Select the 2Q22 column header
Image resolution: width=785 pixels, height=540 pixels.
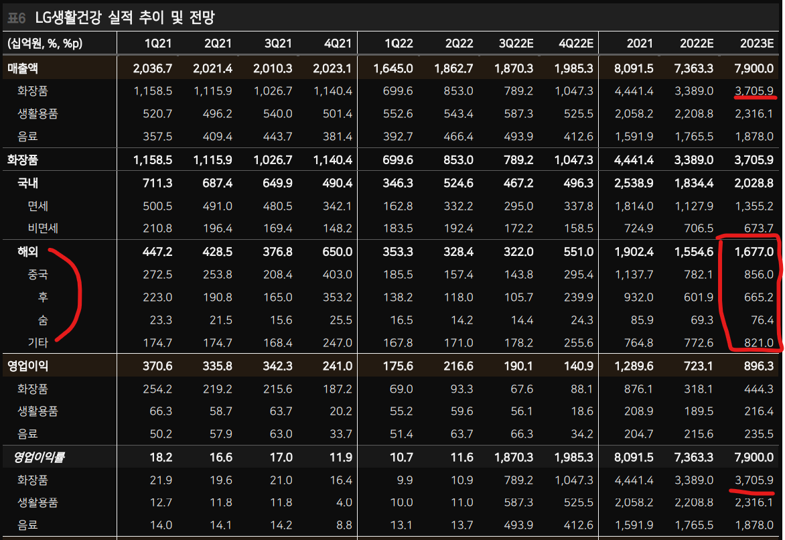pos(459,44)
